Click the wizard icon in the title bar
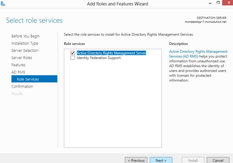 click(x=3, y=3)
